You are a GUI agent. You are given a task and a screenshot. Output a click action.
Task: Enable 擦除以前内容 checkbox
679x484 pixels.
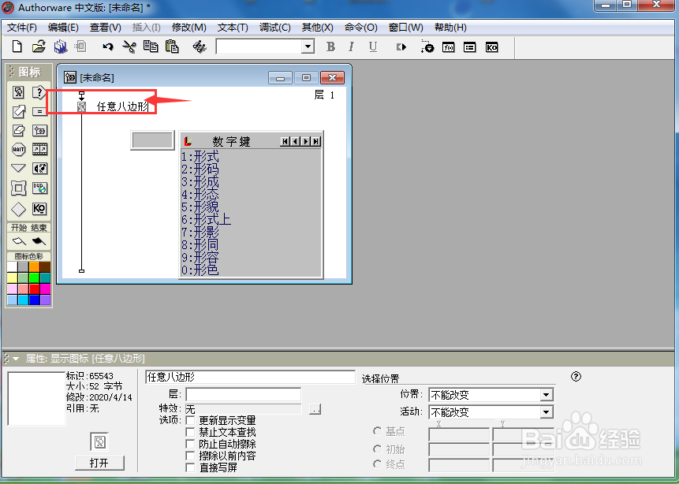click(190, 456)
